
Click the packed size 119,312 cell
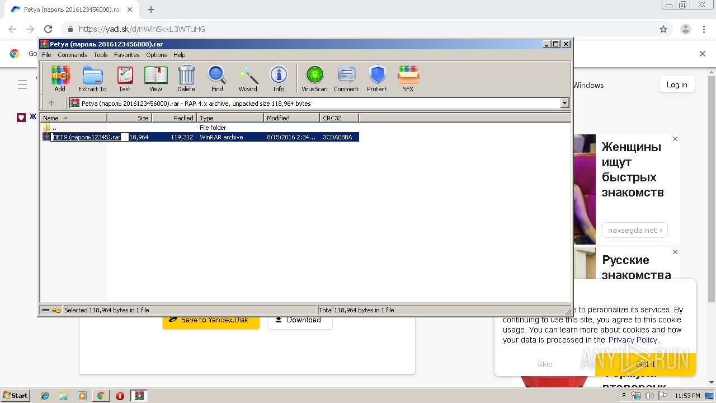(182, 137)
